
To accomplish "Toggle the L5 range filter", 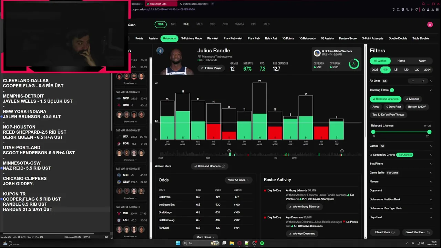I will coord(396,70).
